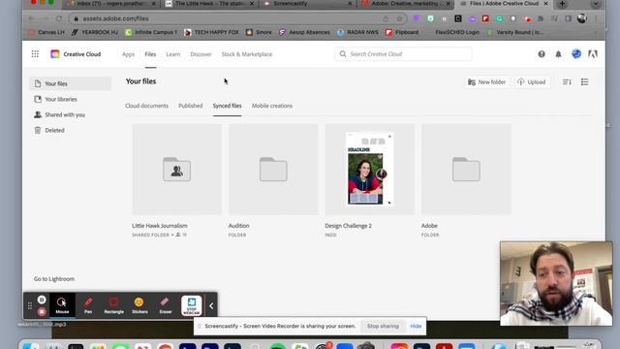Open Flipboard bookmark
620x349 pixels.
402,32
